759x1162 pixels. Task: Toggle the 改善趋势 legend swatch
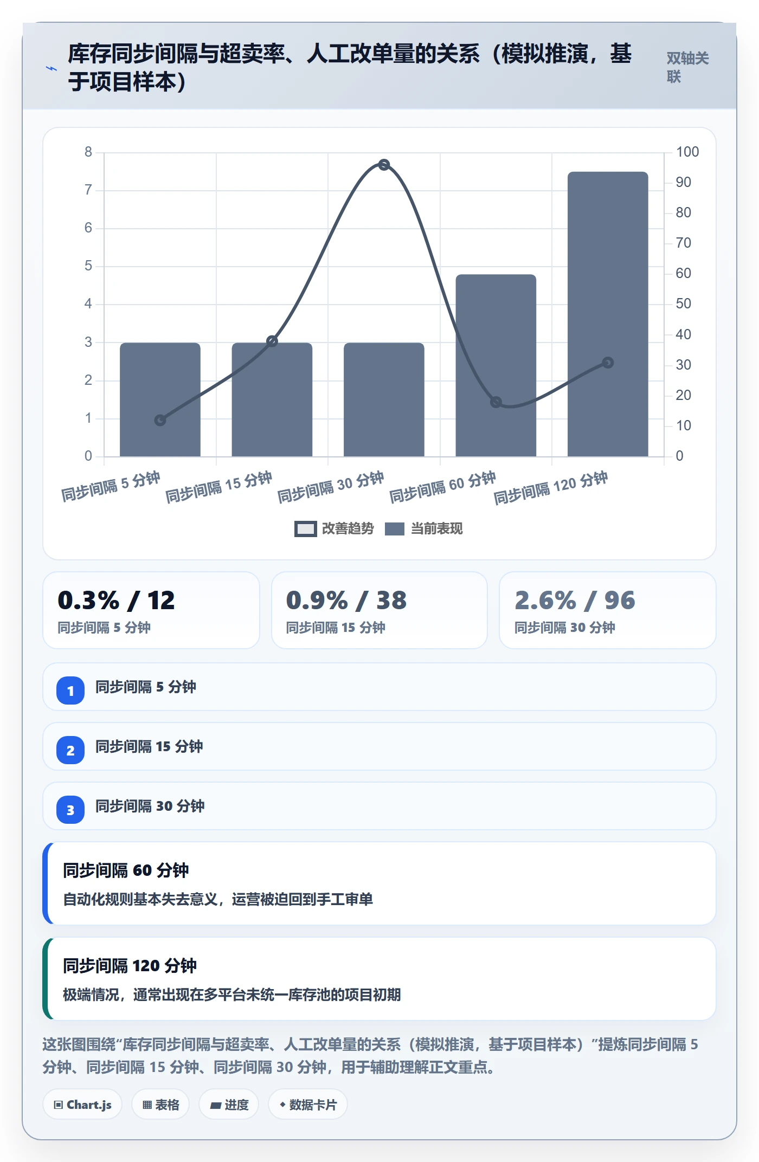(x=306, y=529)
